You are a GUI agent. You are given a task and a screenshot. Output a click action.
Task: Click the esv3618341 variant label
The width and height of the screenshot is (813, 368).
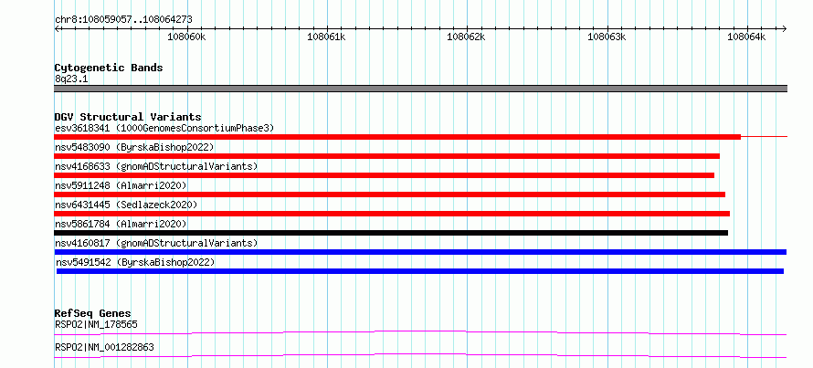pyautogui.click(x=164, y=128)
